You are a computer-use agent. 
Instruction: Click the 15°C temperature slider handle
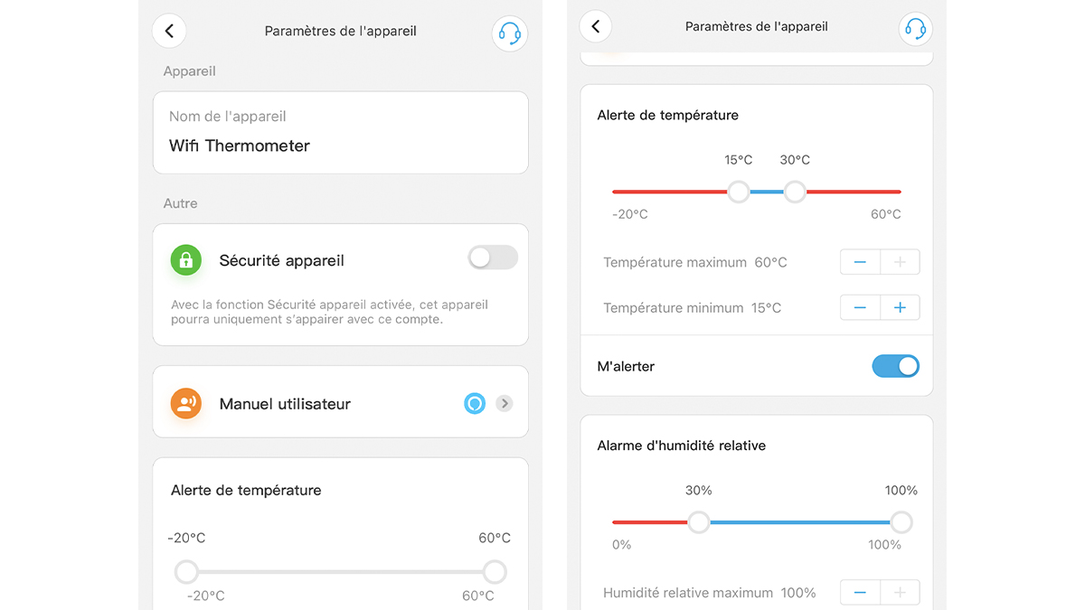(739, 192)
